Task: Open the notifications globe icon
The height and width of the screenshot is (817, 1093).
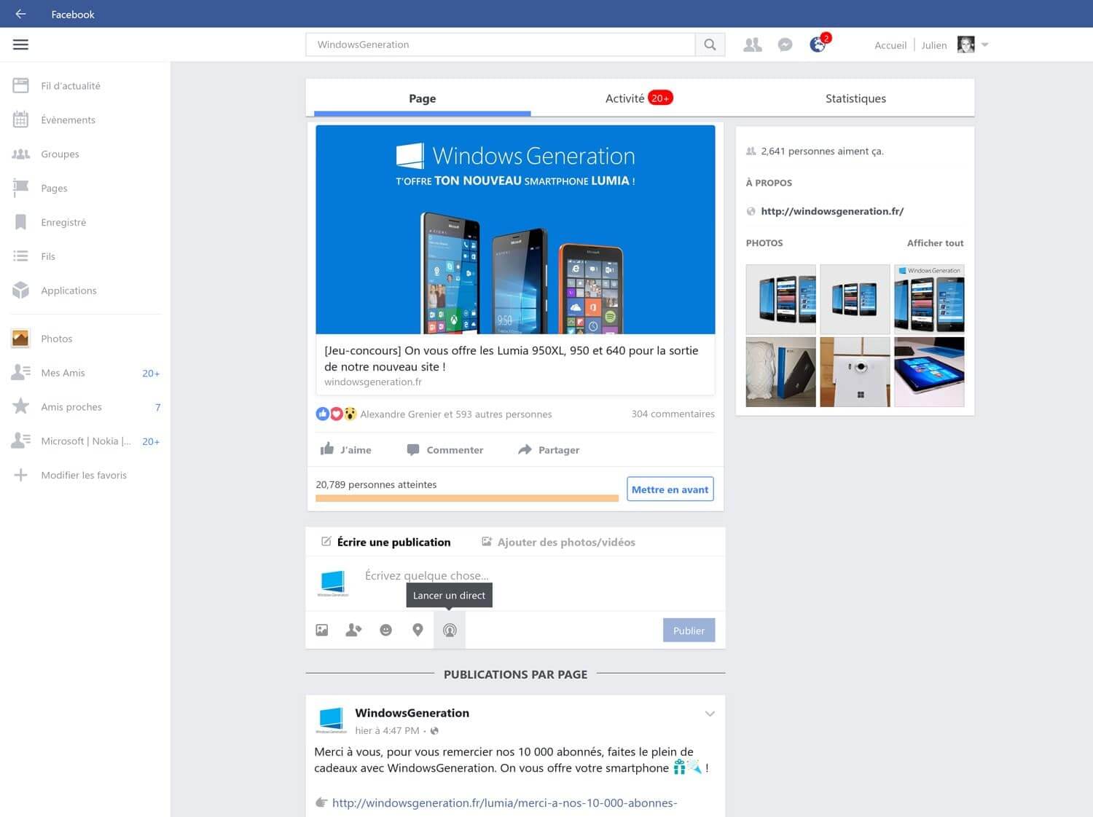Action: [818, 44]
